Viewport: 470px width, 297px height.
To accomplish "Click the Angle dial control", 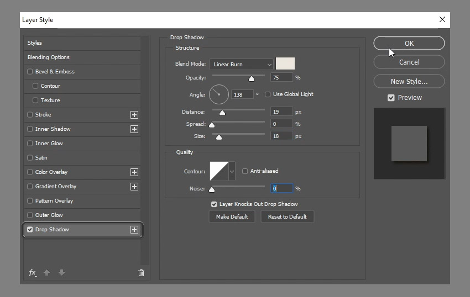I will pyautogui.click(x=219, y=94).
